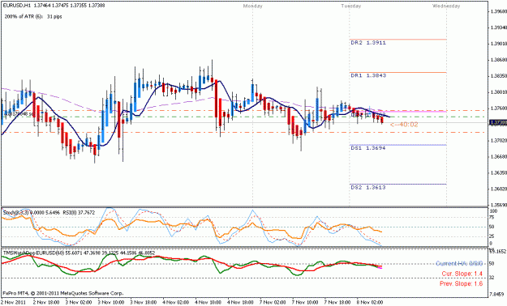Click the '3 Nov 02:00' time axis label

point(79,303)
